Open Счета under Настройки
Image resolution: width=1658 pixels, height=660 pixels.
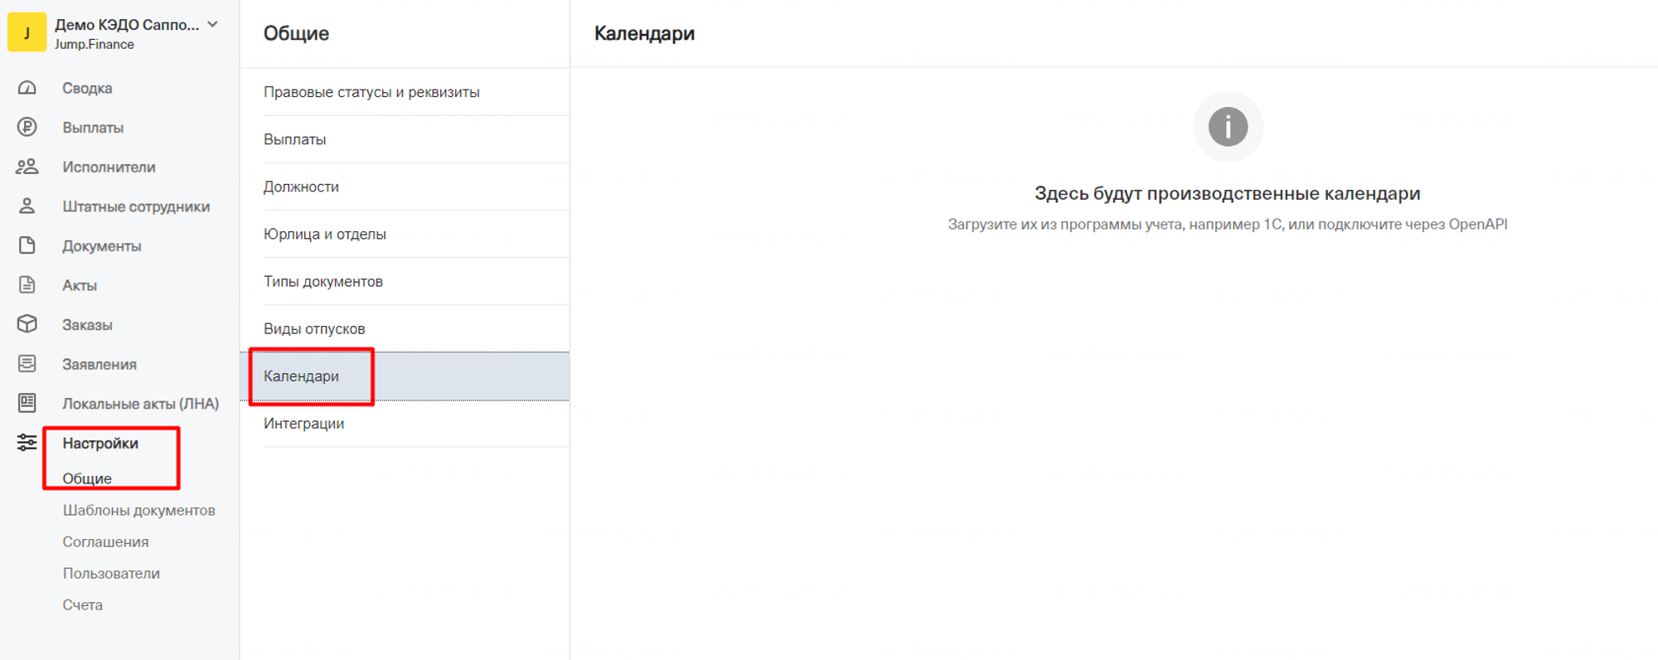tap(83, 604)
